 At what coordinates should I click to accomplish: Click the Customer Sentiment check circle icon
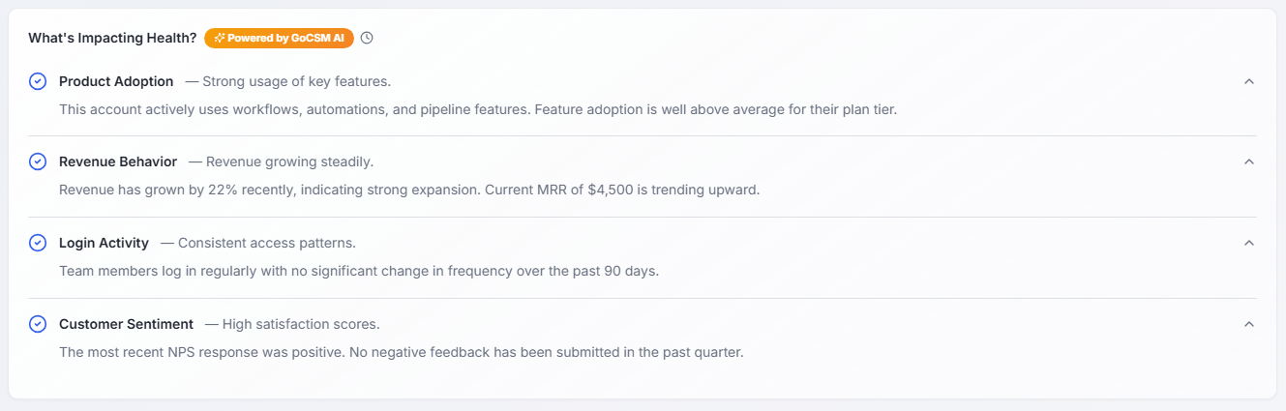tap(38, 324)
